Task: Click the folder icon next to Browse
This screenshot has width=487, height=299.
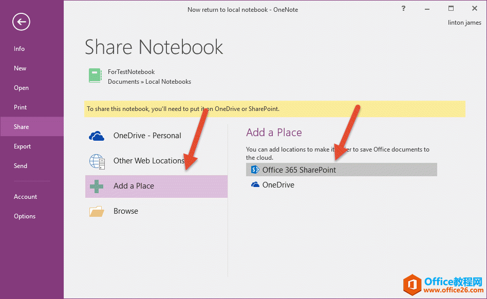Action: click(x=97, y=211)
